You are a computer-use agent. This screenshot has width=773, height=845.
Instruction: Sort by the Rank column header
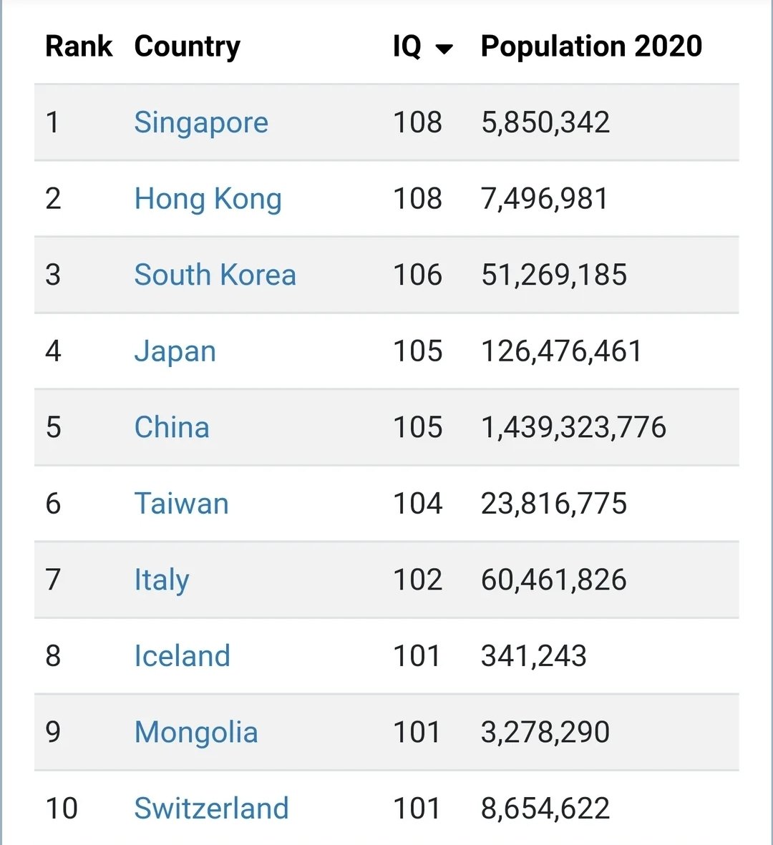(x=79, y=46)
